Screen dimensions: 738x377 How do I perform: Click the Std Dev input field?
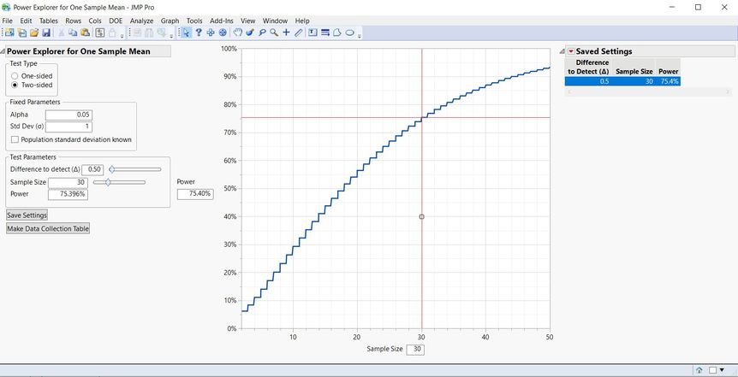(68, 127)
